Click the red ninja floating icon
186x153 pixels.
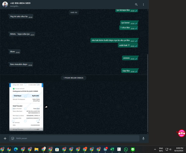pos(182,133)
